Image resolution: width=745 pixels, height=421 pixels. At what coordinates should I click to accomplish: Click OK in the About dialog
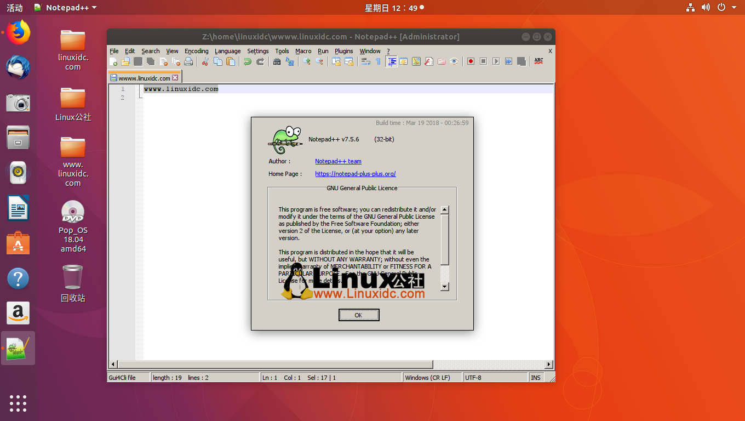tap(359, 315)
